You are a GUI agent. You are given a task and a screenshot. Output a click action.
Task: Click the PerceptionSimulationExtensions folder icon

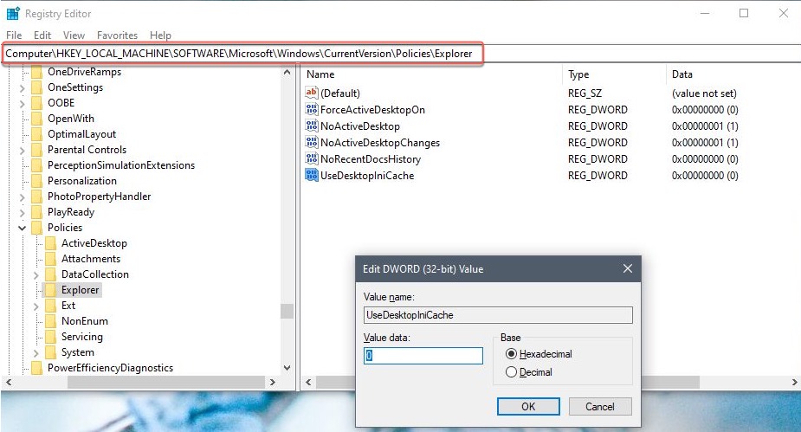36,165
